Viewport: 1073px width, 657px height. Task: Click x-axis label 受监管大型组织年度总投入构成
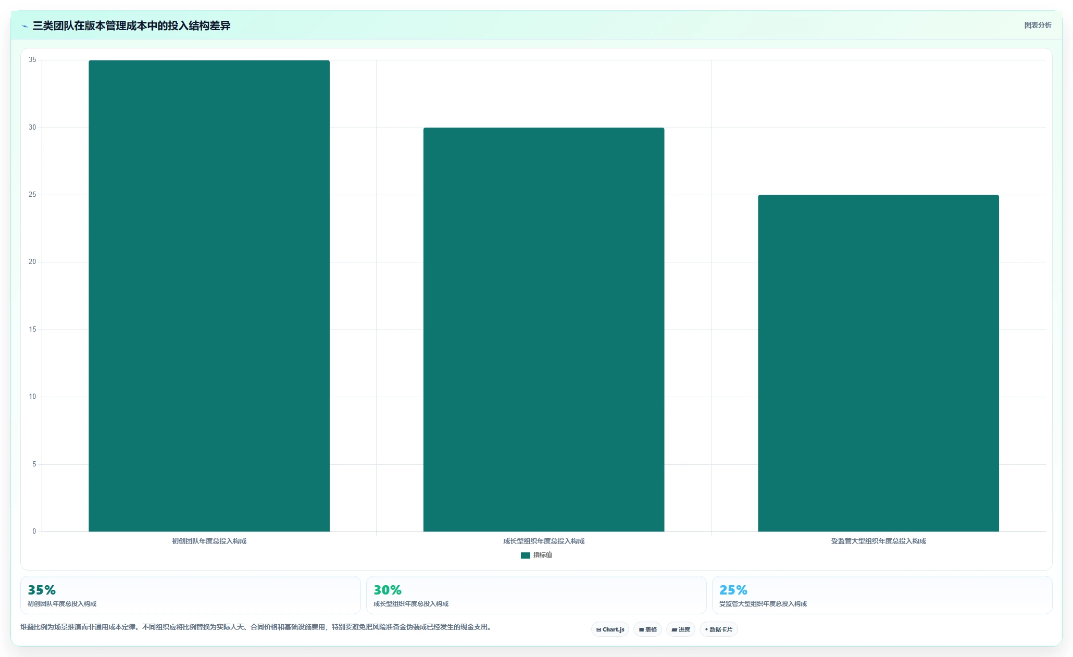point(878,541)
